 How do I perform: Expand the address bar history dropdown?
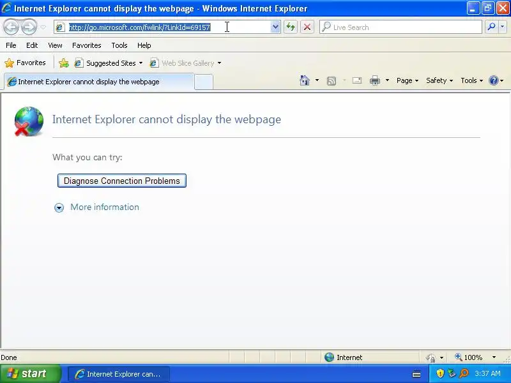(x=275, y=27)
